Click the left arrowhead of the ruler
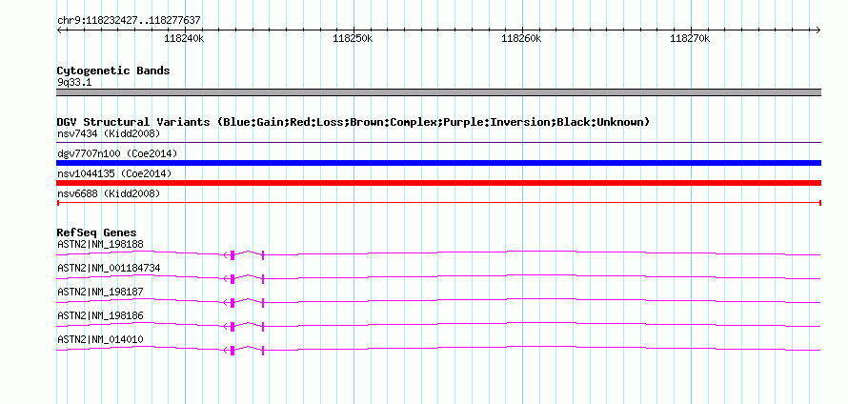The image size is (848, 404). [x=59, y=30]
